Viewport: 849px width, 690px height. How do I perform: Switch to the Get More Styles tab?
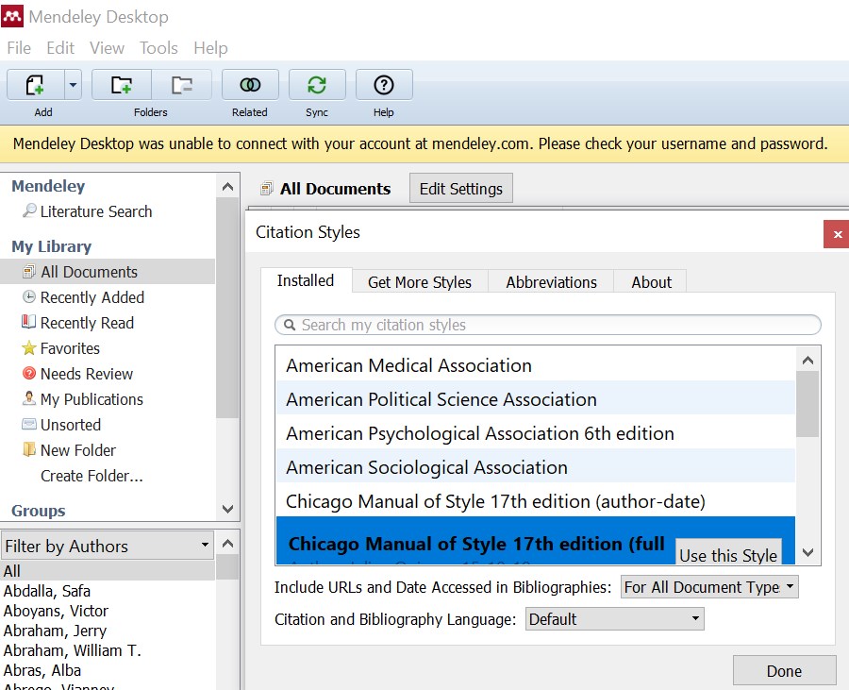click(x=419, y=282)
